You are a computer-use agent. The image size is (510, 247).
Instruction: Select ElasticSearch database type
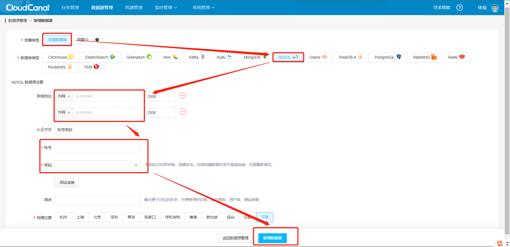[x=100, y=57]
